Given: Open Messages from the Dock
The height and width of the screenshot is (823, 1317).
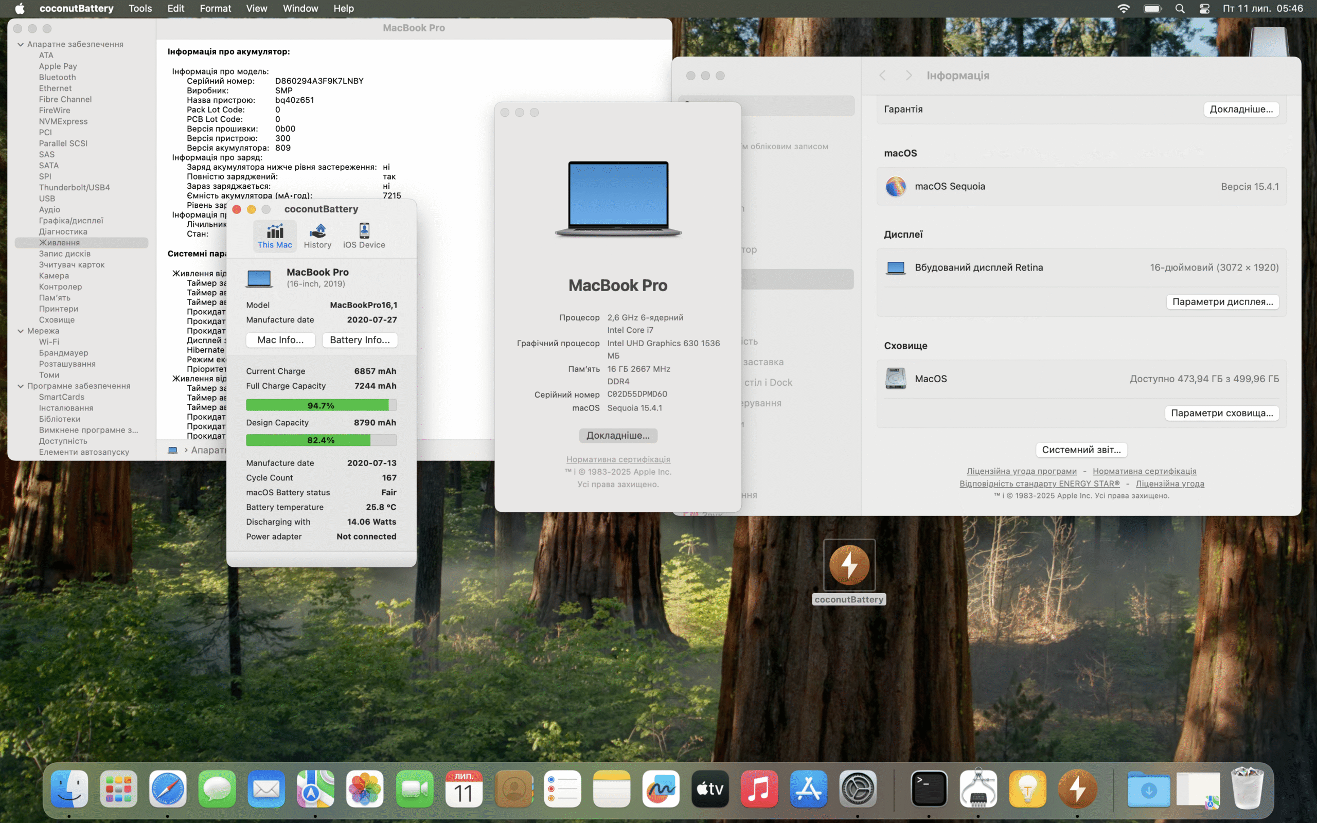Looking at the screenshot, I should point(217,789).
